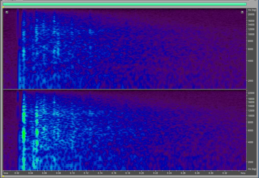Click the 0.14 mark on the time ruler
This screenshot has height=178, width=259.
pos(100,173)
